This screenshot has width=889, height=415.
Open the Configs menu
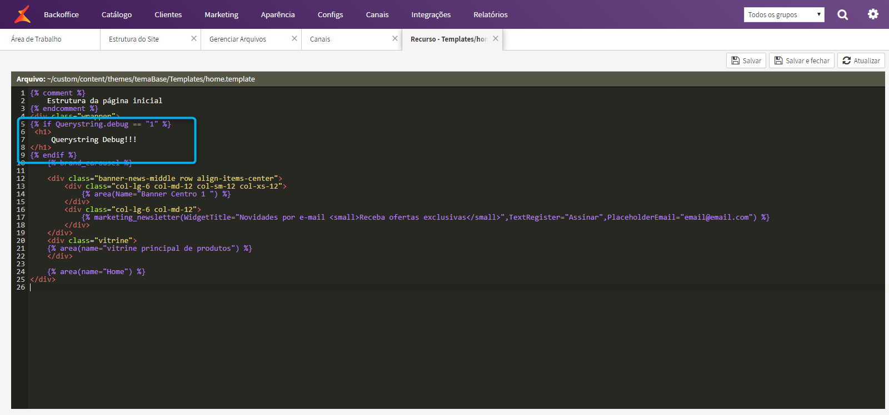(x=330, y=14)
